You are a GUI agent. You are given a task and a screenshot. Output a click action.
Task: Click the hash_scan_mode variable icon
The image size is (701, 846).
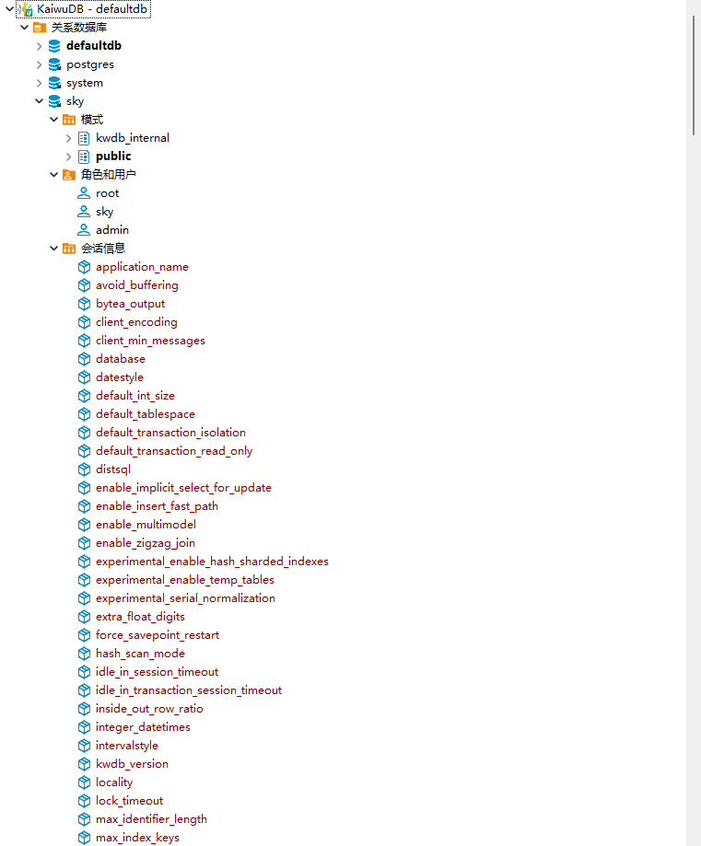pos(84,654)
